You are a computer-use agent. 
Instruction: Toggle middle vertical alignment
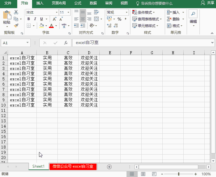click(x=83, y=12)
